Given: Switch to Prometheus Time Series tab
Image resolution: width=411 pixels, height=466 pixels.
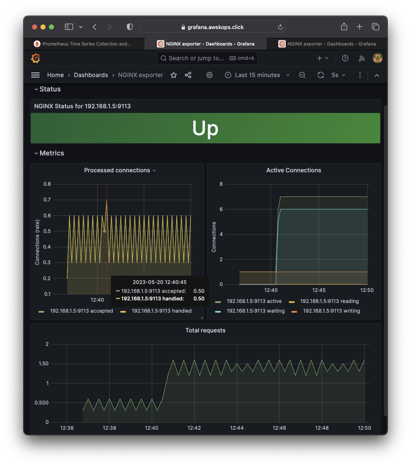Looking at the screenshot, I should pyautogui.click(x=84, y=44).
